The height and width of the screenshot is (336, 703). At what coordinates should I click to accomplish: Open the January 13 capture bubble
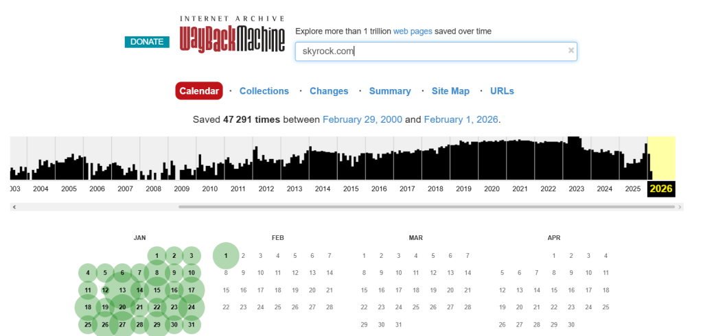[x=122, y=290]
